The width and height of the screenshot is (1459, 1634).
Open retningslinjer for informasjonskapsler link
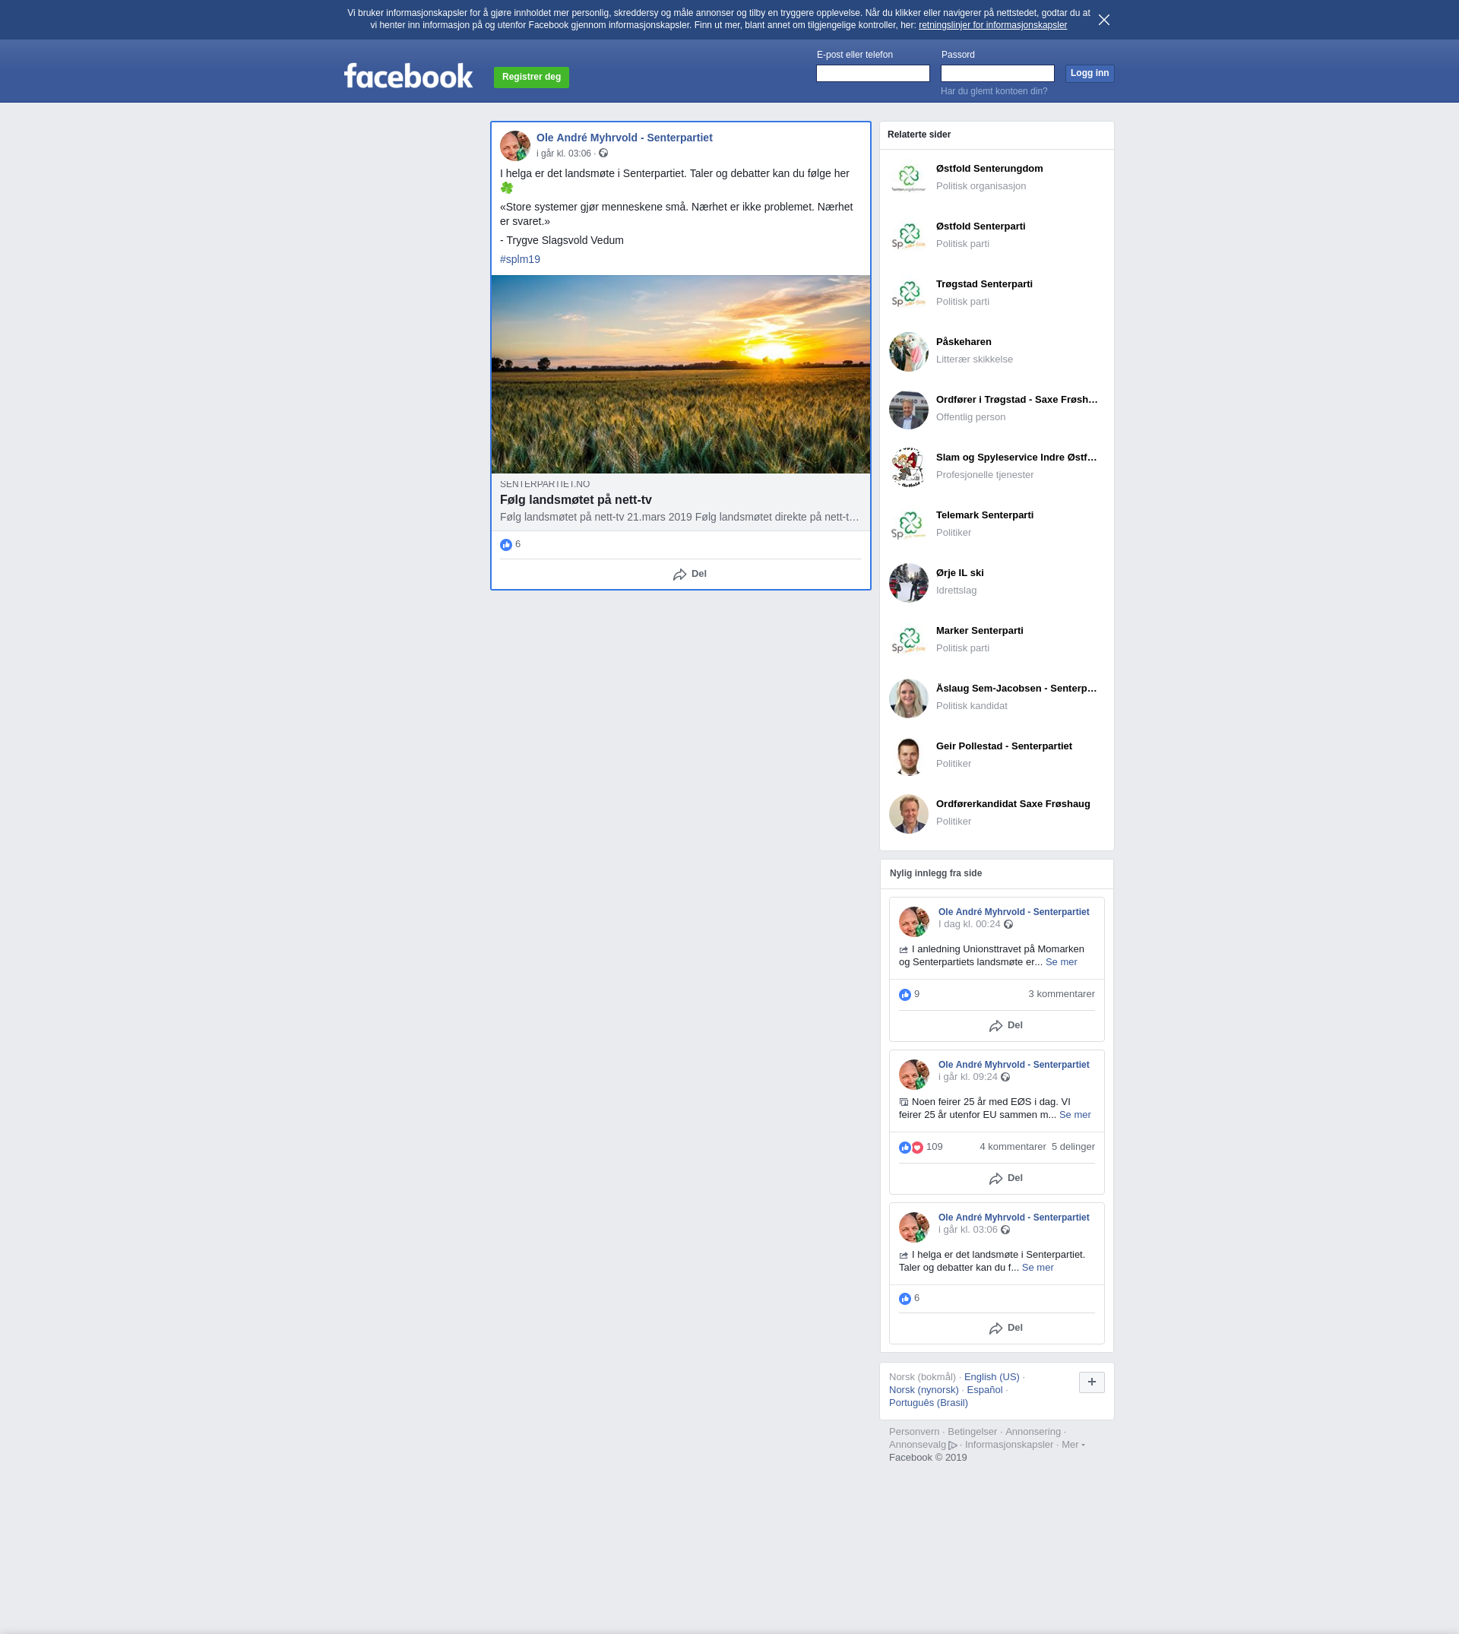[992, 25]
